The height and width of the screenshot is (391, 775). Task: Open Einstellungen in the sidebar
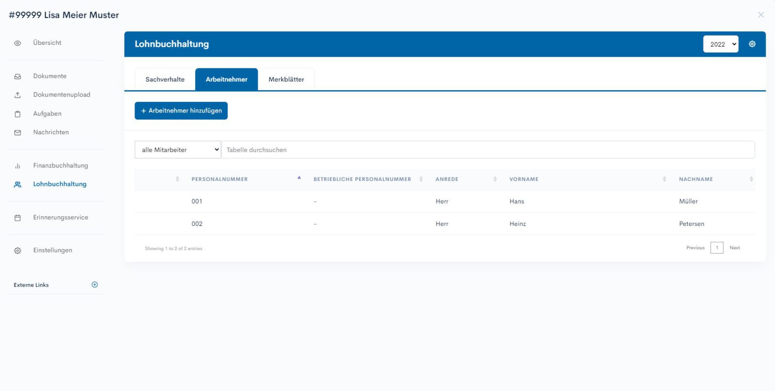53,250
